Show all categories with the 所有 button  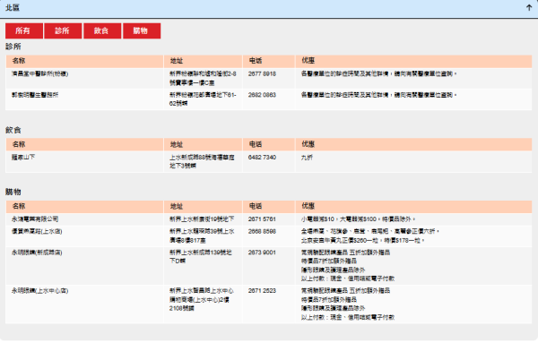[x=24, y=30]
